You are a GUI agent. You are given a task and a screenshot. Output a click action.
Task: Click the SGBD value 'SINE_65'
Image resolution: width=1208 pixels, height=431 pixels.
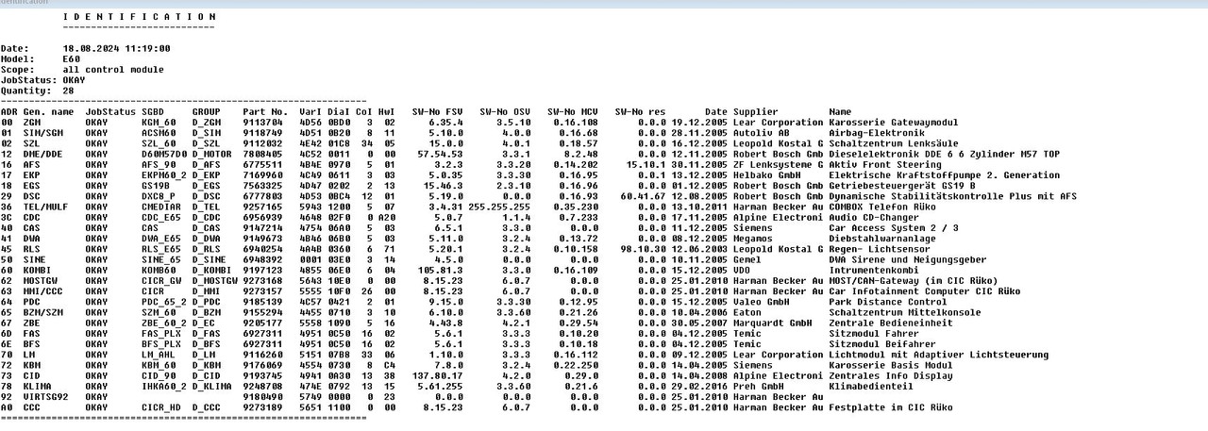coord(161,259)
